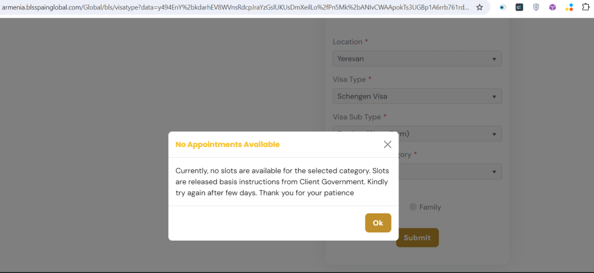Close the No Appointments Available dialog
The height and width of the screenshot is (273, 594).
coord(387,144)
